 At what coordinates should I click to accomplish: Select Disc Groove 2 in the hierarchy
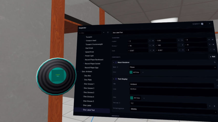[x=89, y=88]
